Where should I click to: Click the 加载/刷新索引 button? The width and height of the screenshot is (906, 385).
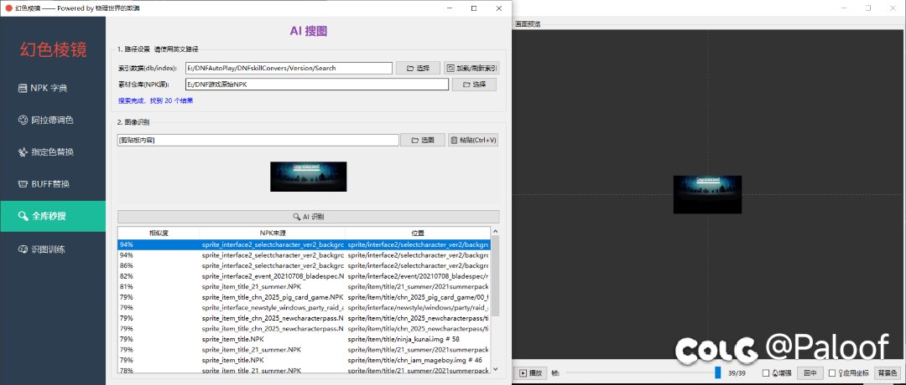click(471, 68)
